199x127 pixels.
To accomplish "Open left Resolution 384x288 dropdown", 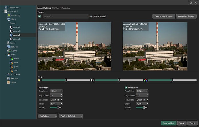I will (56, 91).
